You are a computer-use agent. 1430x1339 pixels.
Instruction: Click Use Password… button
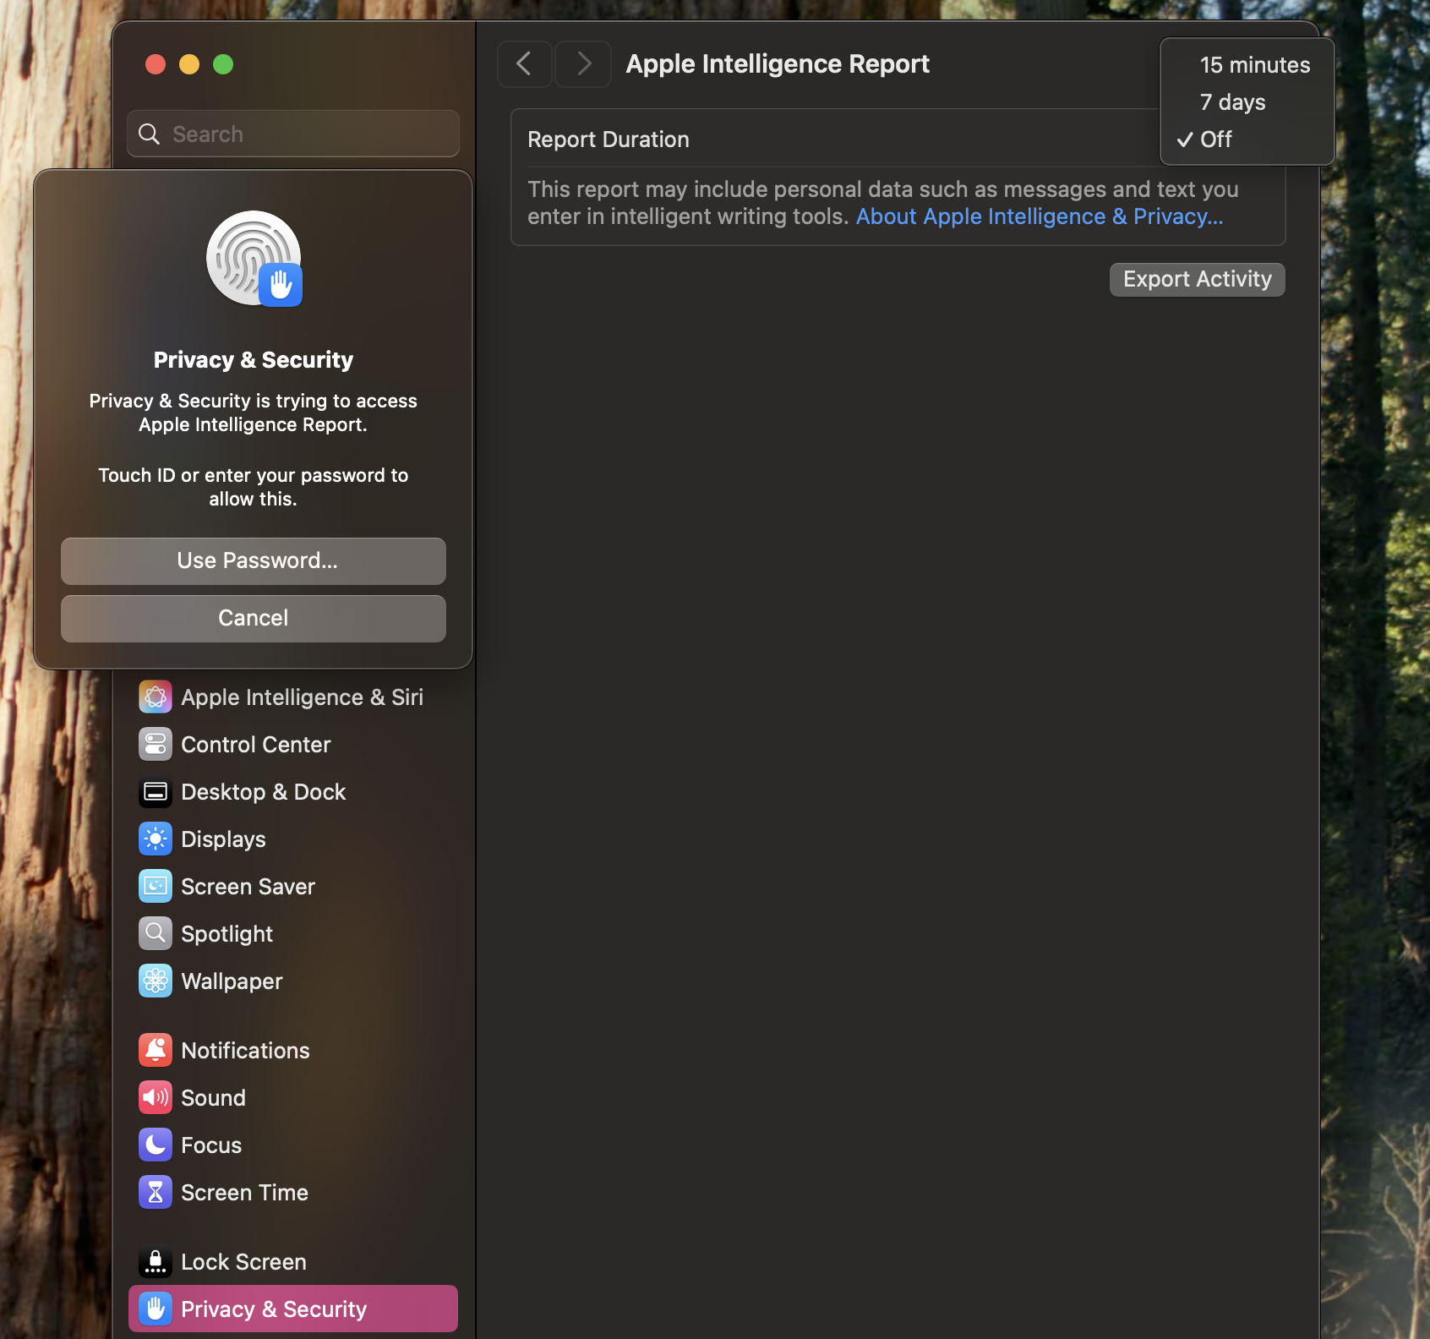(254, 561)
